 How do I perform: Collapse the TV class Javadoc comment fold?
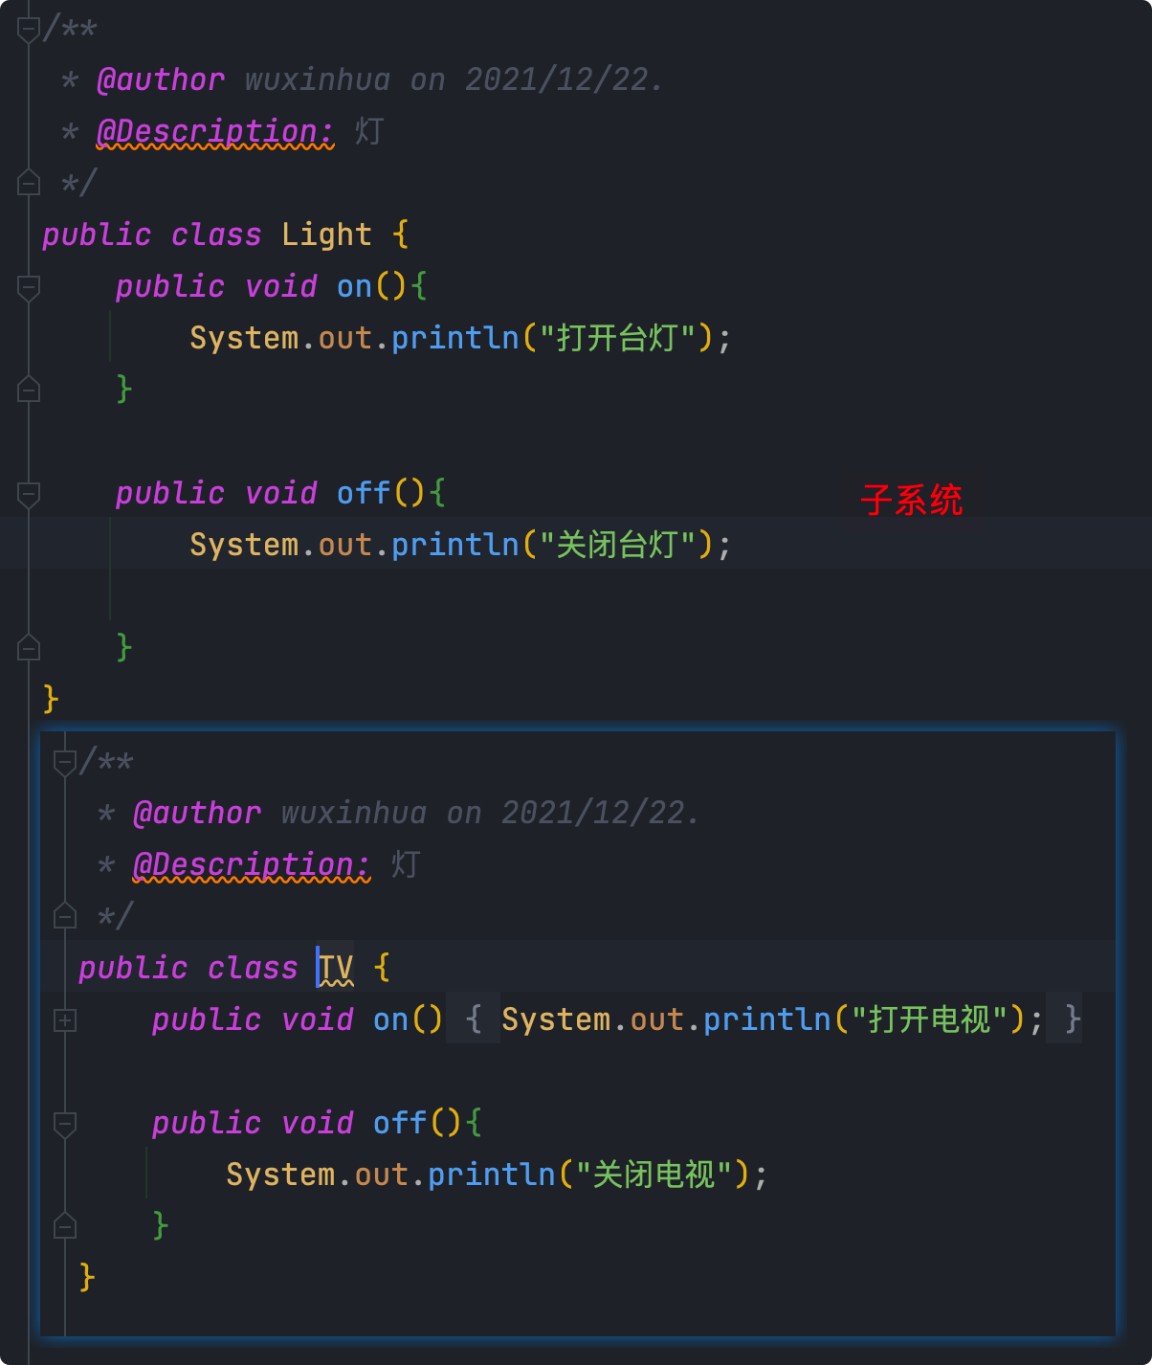(65, 762)
